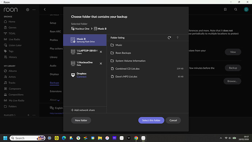252x142 pixels.
Task: Click Music B in breadcrumb path
Action: coord(100,29)
